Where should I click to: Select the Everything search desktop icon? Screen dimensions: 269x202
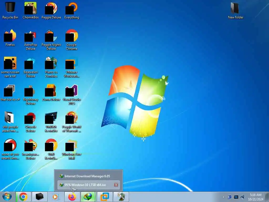[x=71, y=10]
